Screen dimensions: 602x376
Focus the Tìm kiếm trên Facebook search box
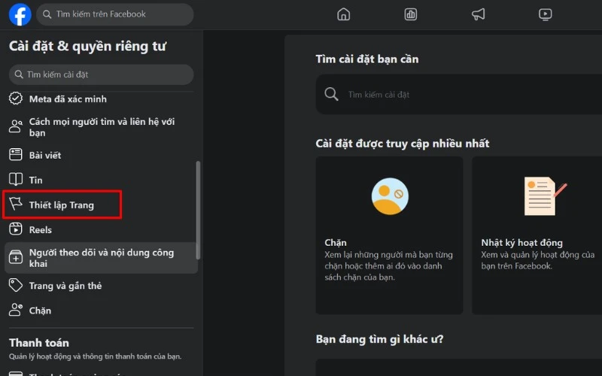[115, 14]
